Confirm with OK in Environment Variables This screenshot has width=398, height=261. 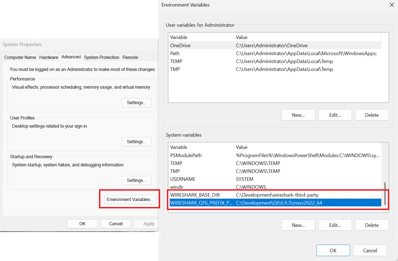(x=333, y=250)
